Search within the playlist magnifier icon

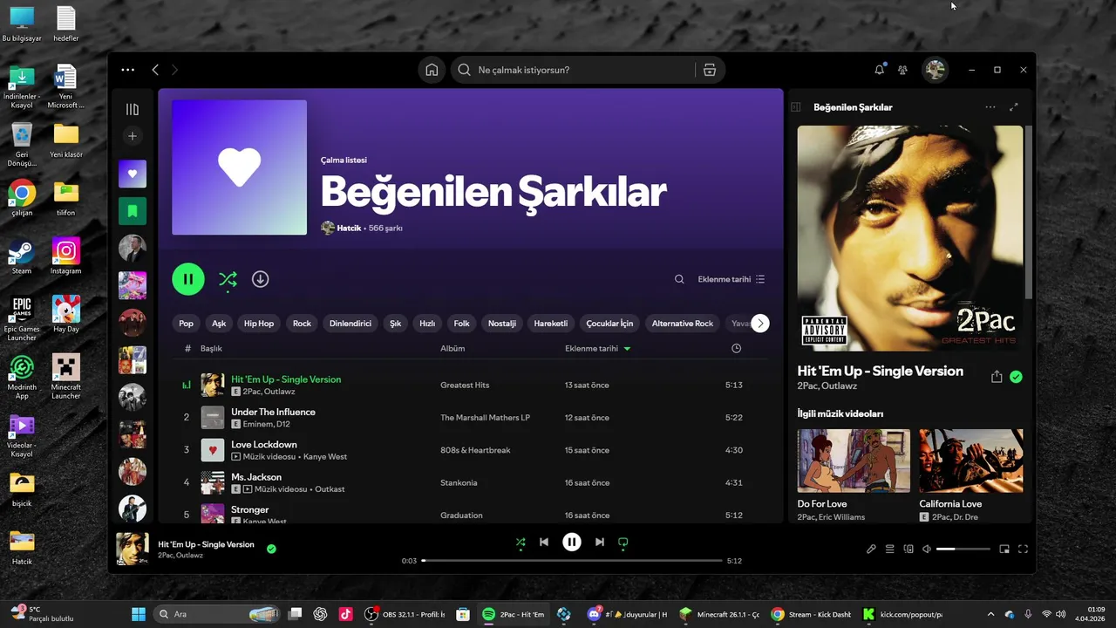(679, 279)
